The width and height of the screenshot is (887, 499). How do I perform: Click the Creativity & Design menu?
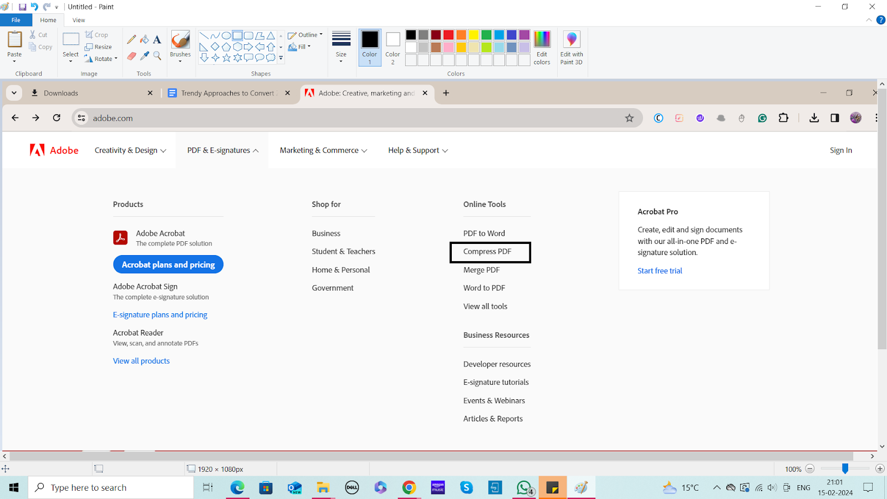[130, 150]
